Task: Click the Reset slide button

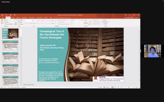Action: coord(20,22)
